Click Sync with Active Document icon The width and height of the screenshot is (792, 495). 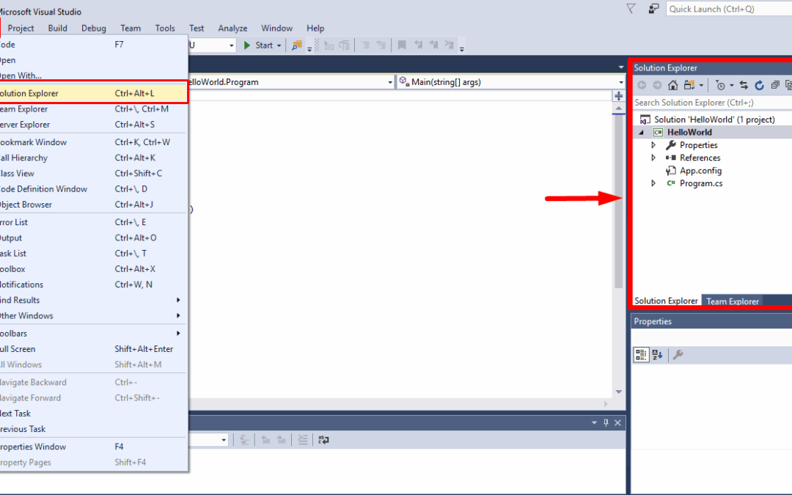click(743, 86)
